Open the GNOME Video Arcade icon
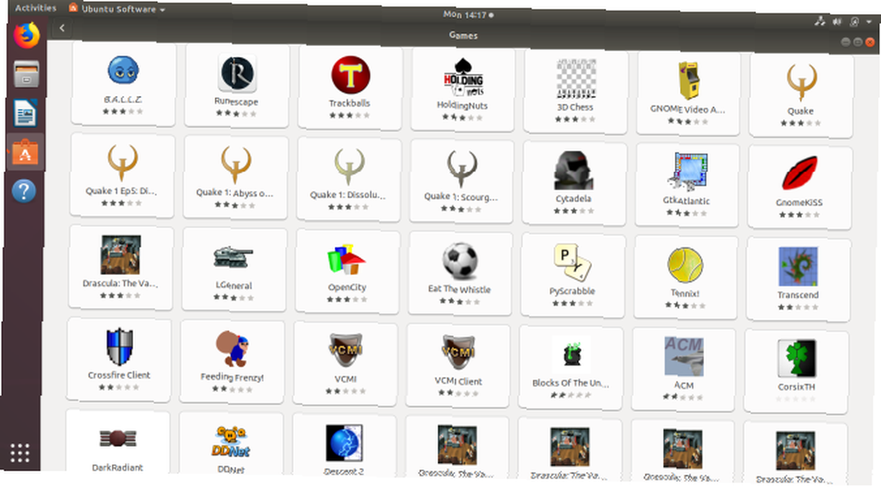 [689, 81]
